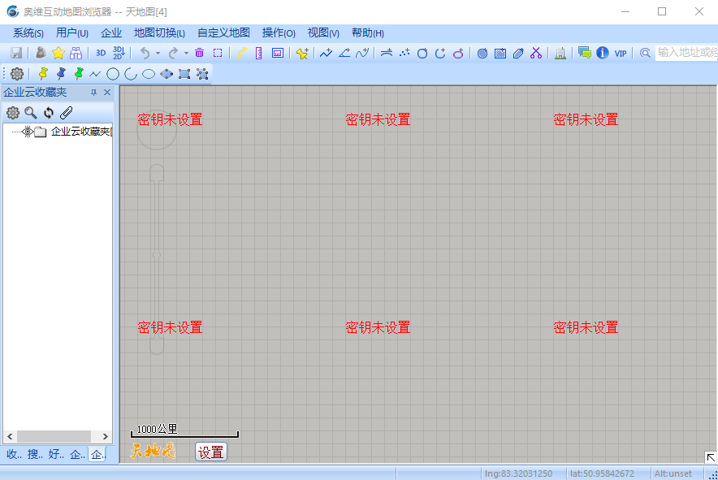Open the gear settings in drawing toolbar
This screenshot has width=718, height=480.
pyautogui.click(x=17, y=74)
